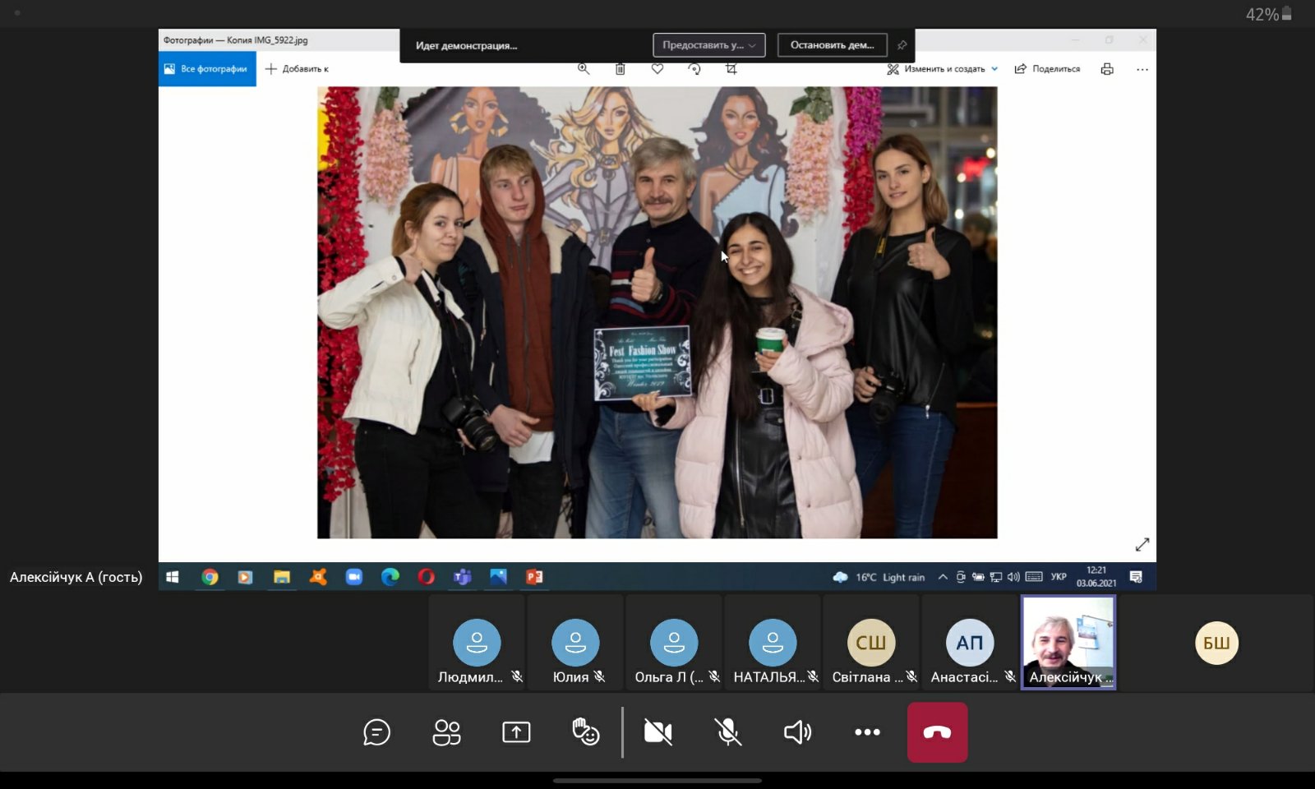Click the crop icon in Photos toolbar

pyautogui.click(x=731, y=69)
